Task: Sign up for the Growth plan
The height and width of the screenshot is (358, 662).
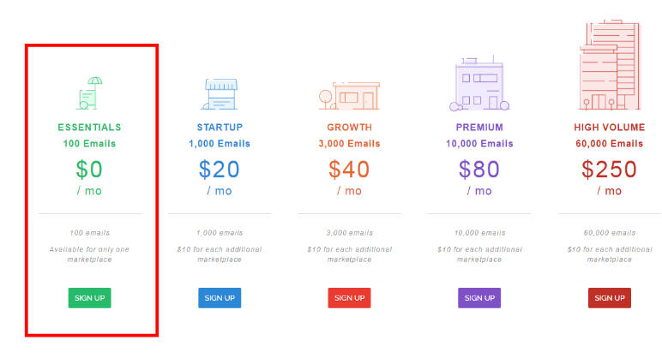Action: (349, 298)
